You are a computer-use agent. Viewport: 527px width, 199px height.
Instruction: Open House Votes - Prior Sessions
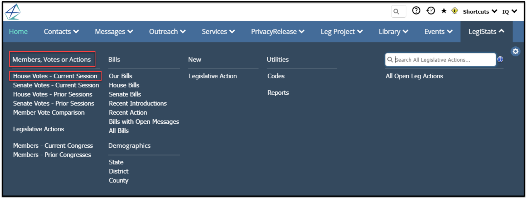pyautogui.click(x=53, y=94)
